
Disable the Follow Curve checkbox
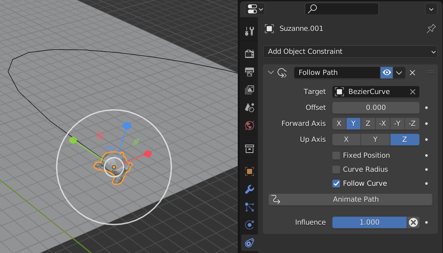pyautogui.click(x=336, y=184)
